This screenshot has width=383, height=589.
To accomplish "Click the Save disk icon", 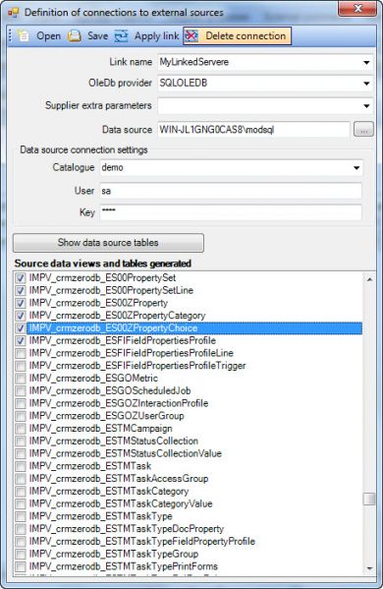I will point(75,36).
